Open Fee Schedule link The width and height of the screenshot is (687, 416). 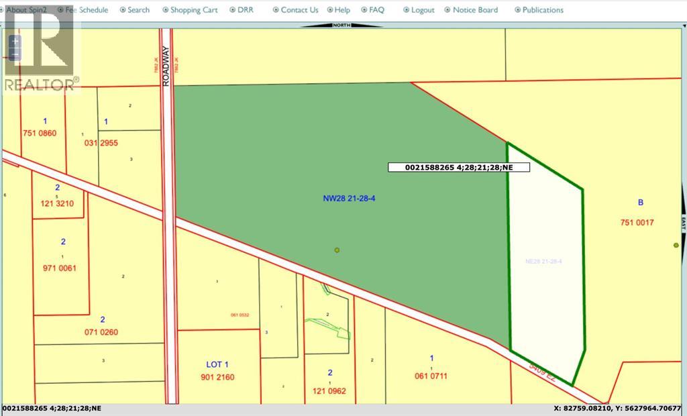click(87, 9)
